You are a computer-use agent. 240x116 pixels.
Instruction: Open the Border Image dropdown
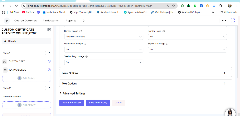(x=104, y=37)
